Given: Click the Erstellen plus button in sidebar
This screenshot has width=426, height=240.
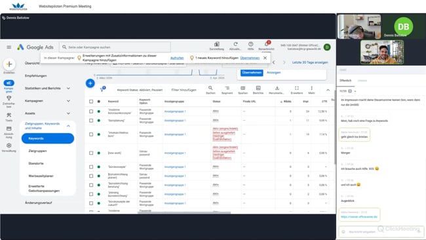Looking at the screenshot, I should [x=9, y=64].
